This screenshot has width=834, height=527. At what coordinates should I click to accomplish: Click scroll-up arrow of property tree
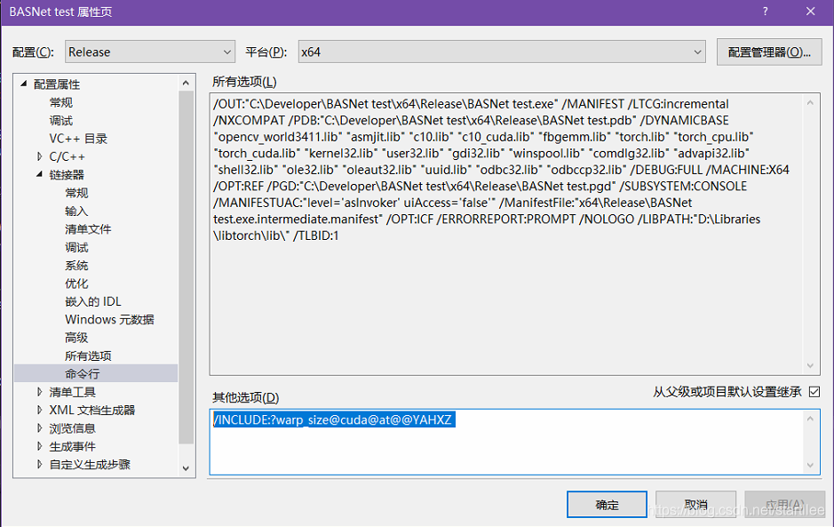tap(186, 83)
